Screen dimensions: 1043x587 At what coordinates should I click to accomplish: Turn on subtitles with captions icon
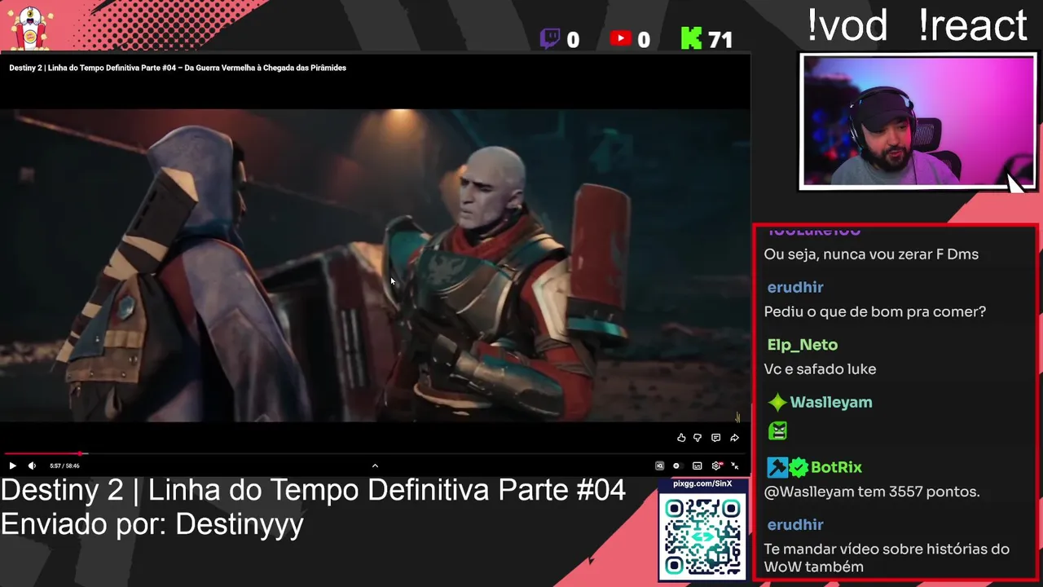pyautogui.click(x=698, y=466)
